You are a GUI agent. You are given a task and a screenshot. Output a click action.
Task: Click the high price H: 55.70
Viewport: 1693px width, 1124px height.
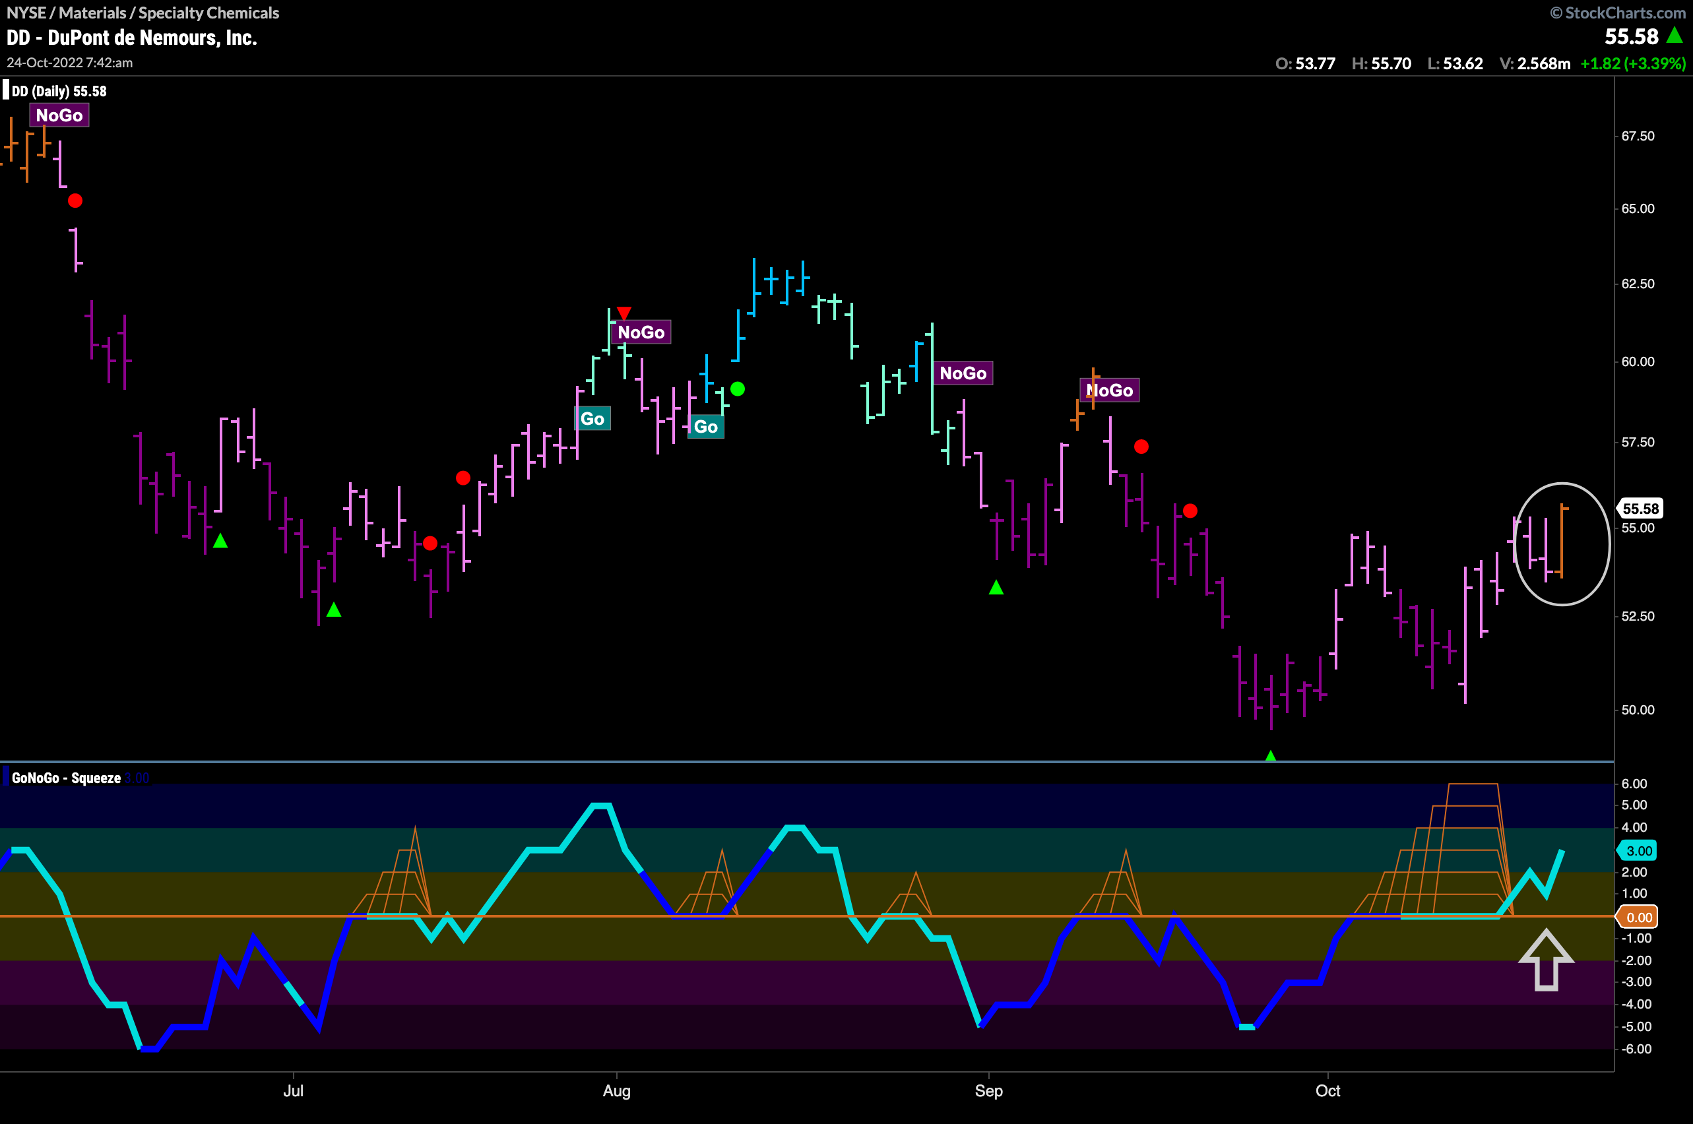pos(1382,63)
